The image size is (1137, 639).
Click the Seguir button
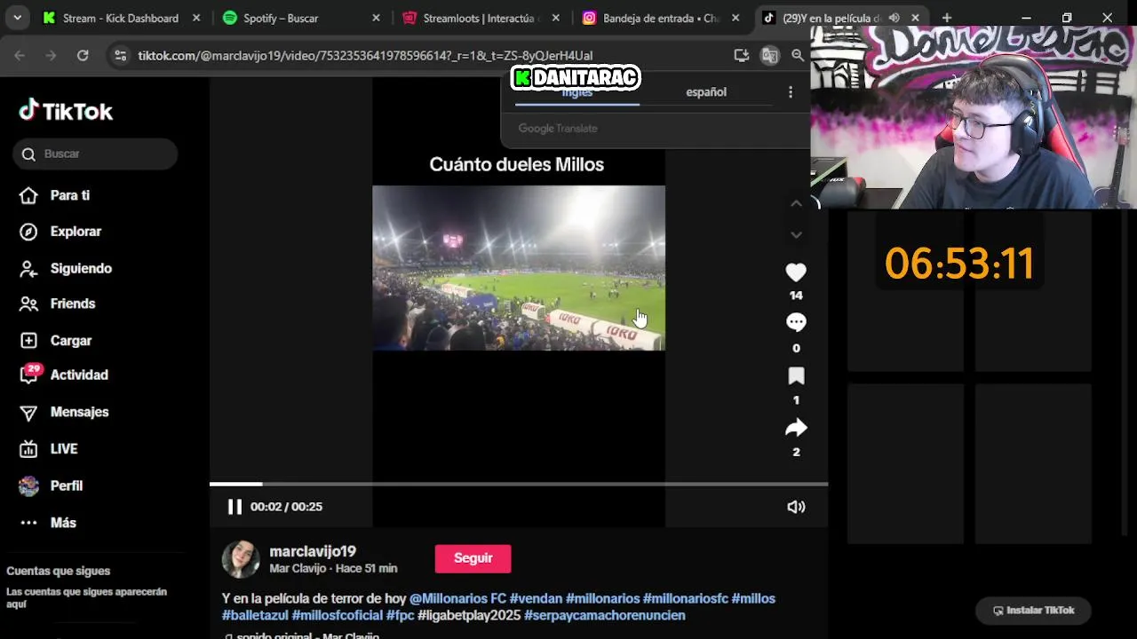click(473, 558)
